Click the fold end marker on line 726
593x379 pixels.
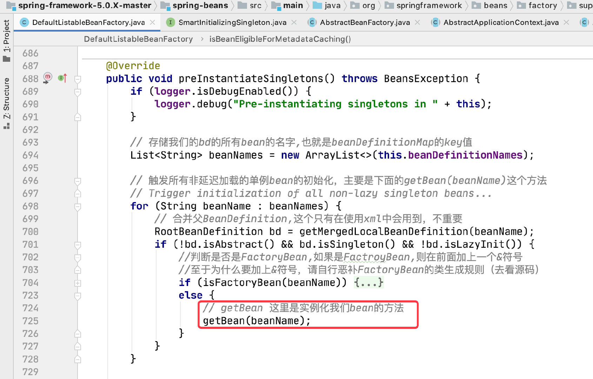point(78,334)
